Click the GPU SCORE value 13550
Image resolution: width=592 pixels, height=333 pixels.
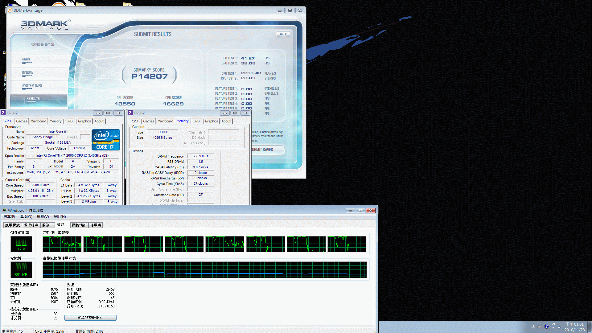pyautogui.click(x=125, y=104)
